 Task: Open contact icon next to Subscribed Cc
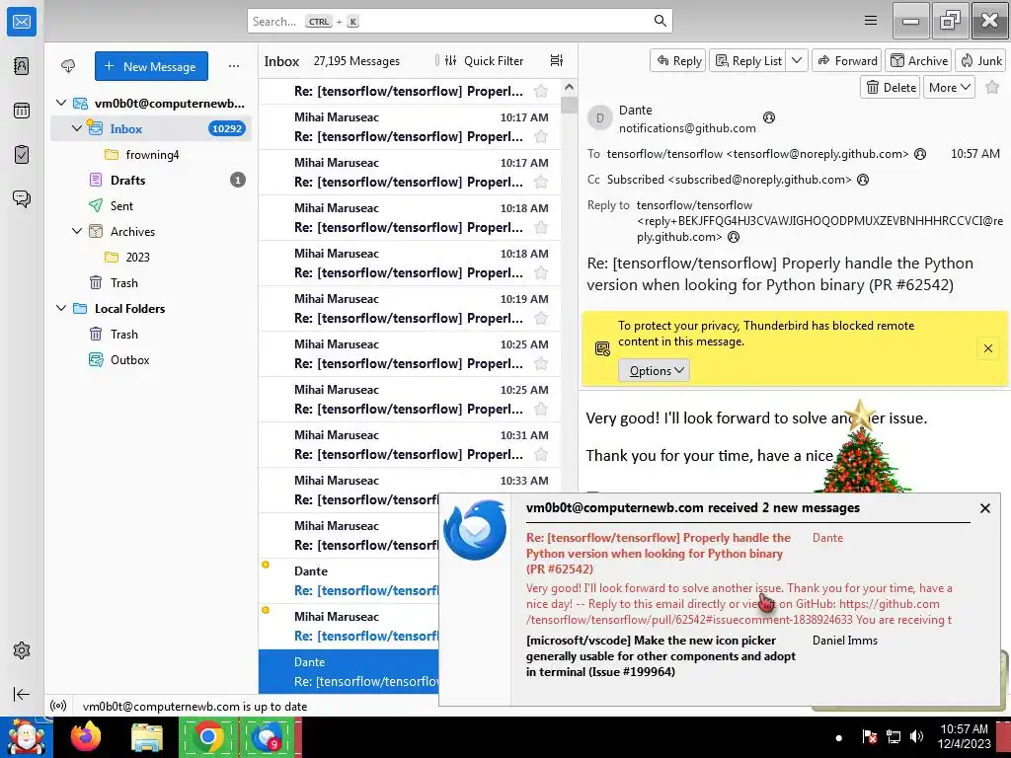[x=863, y=180]
